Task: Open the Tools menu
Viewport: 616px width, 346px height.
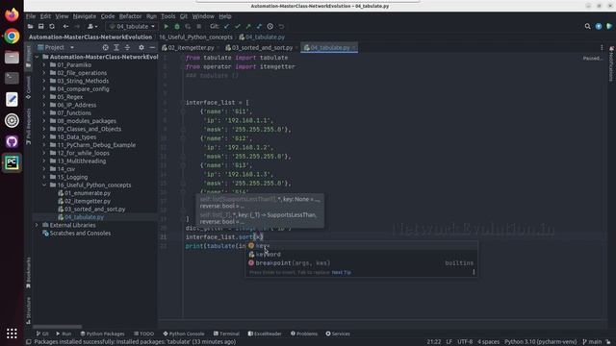Action: click(168, 16)
